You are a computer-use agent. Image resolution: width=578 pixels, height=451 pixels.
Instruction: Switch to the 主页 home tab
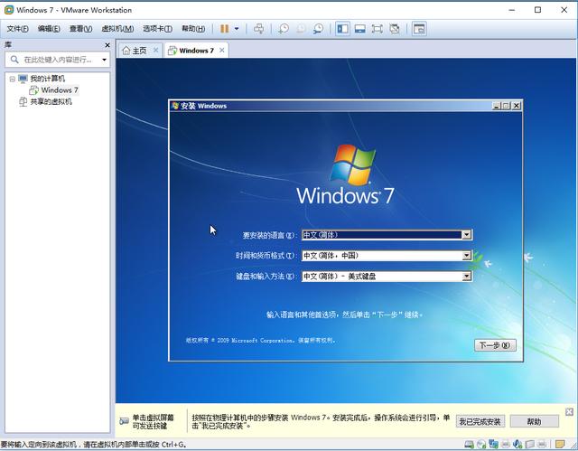tap(135, 51)
